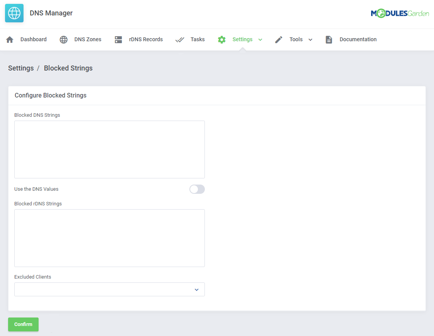Select the Tools menu label

click(x=296, y=39)
